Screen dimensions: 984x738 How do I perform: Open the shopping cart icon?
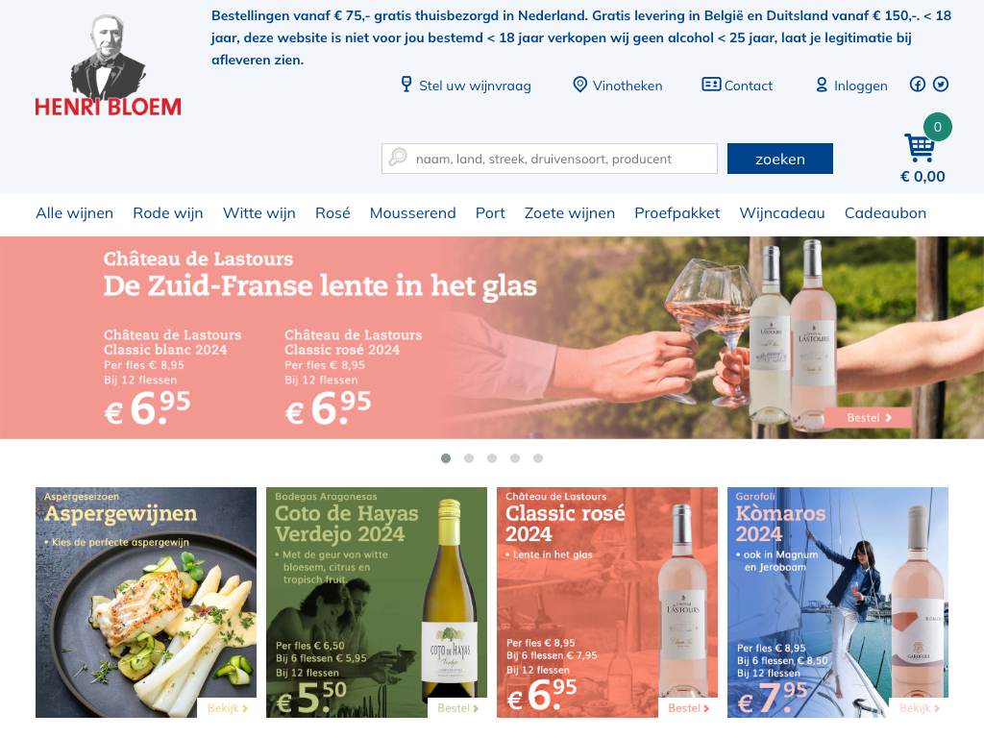tap(920, 148)
